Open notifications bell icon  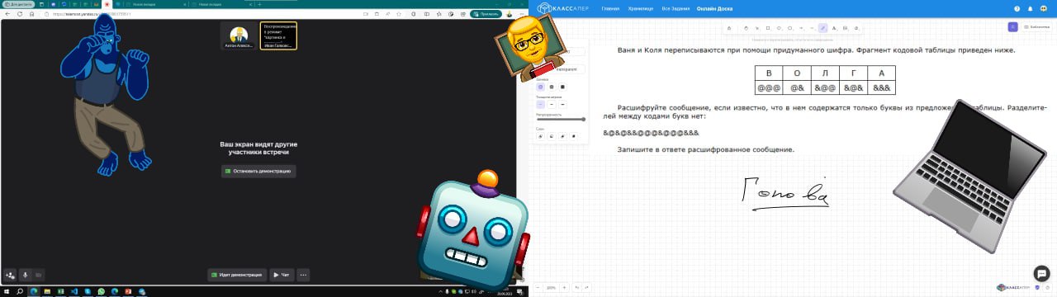point(1031,8)
